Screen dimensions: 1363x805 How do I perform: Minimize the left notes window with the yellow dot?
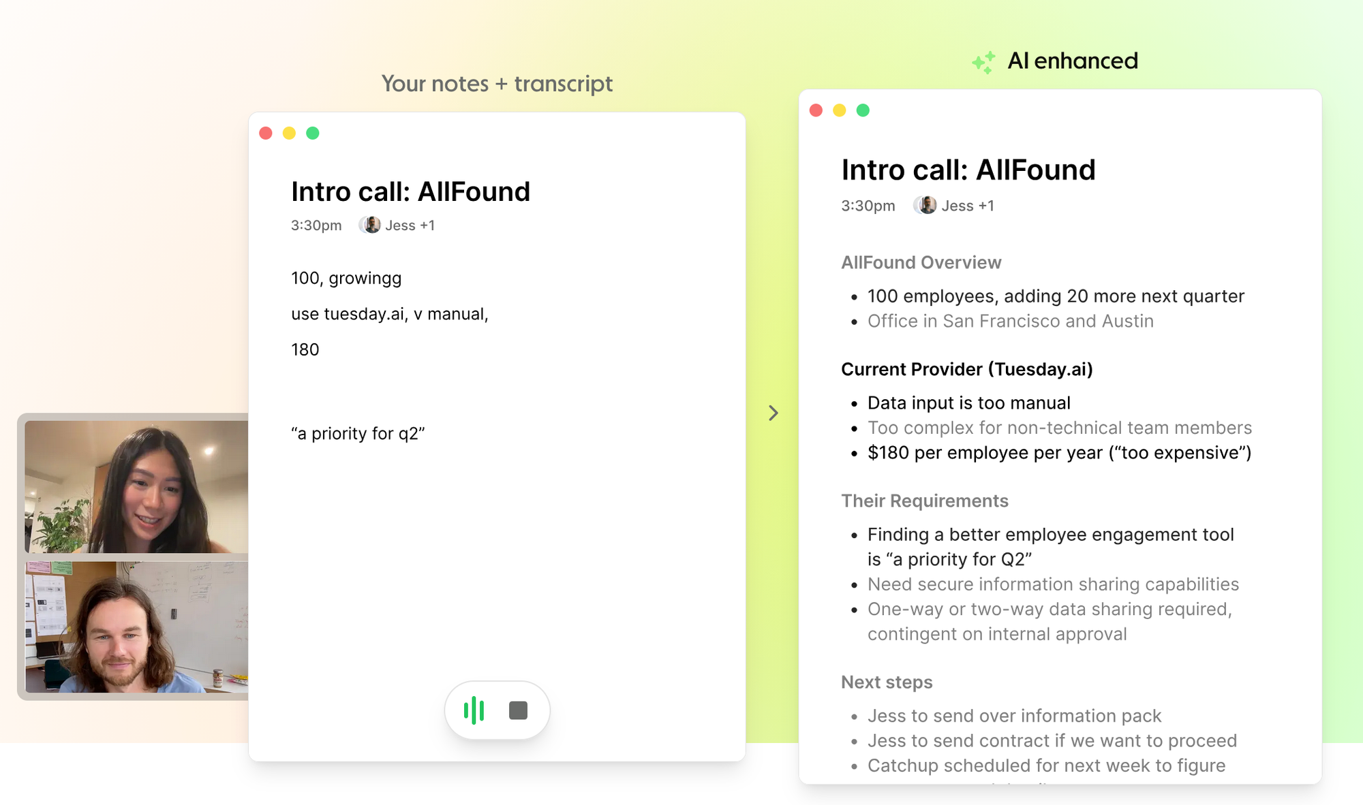[289, 133]
